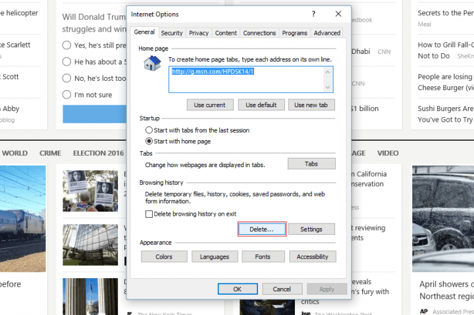Click the home page house icon
Viewport: 474px width, 315px height.
(153, 64)
